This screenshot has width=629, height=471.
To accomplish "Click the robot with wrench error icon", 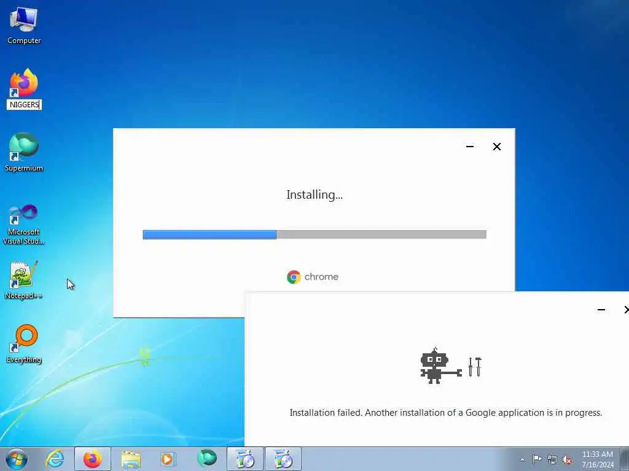I will click(x=450, y=366).
